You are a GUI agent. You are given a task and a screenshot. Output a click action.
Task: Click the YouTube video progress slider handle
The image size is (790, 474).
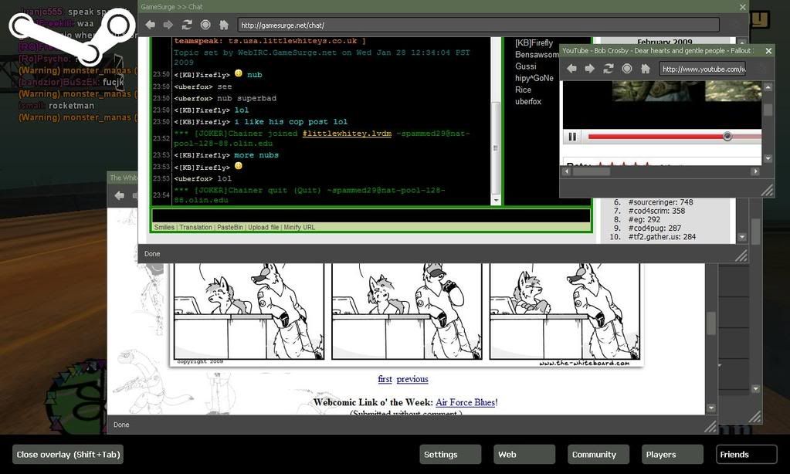point(727,136)
